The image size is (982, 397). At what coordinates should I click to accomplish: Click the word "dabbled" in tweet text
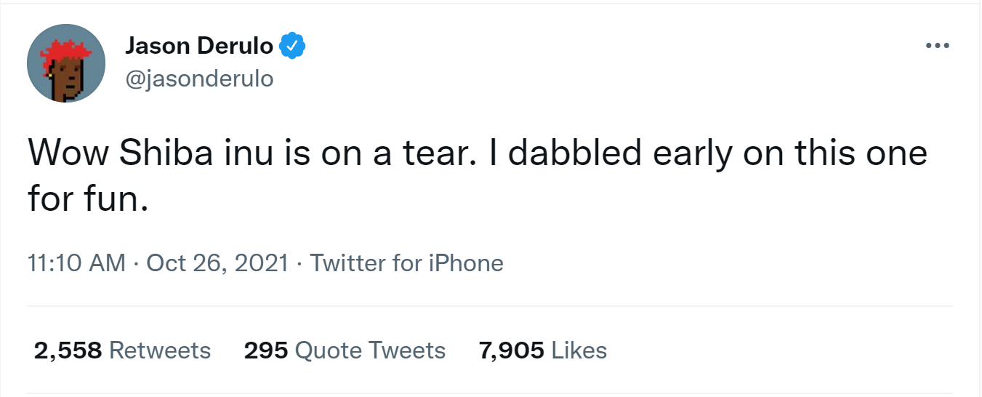560,153
